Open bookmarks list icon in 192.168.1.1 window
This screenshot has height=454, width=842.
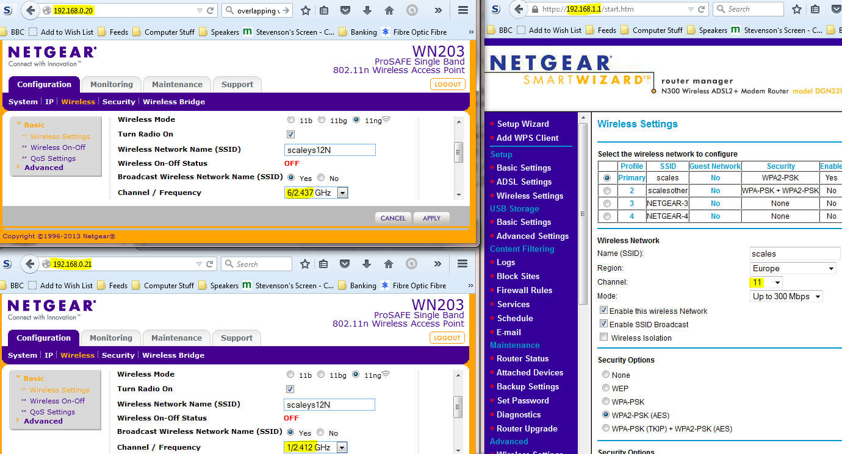point(816,9)
